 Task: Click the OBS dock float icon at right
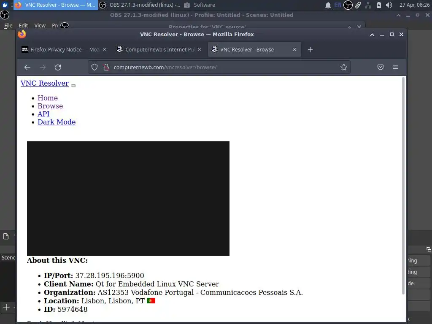tap(429, 249)
